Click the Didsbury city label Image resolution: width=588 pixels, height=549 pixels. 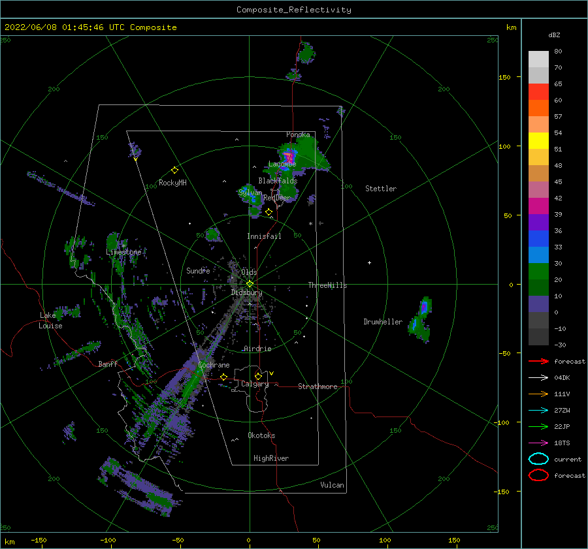(x=246, y=292)
